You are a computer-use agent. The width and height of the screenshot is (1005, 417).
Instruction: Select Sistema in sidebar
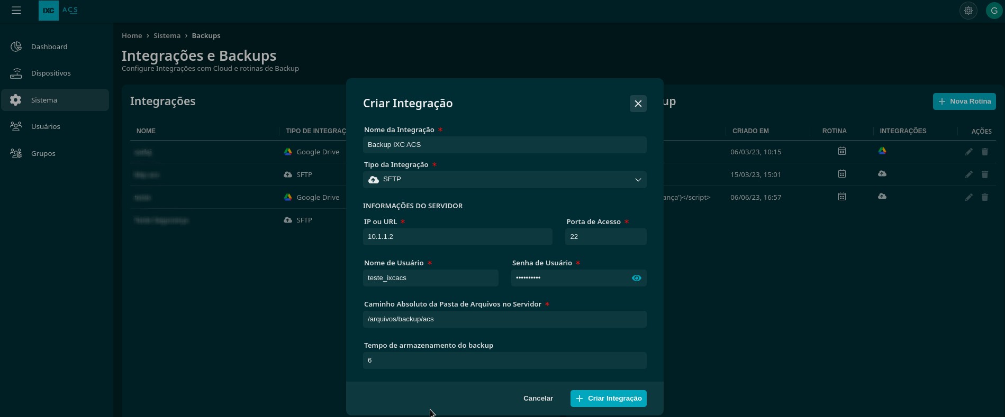[x=55, y=100]
